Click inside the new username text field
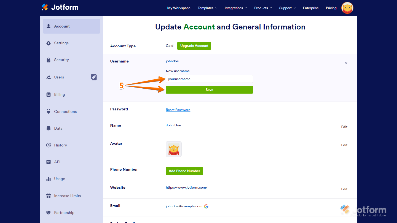 [209, 79]
